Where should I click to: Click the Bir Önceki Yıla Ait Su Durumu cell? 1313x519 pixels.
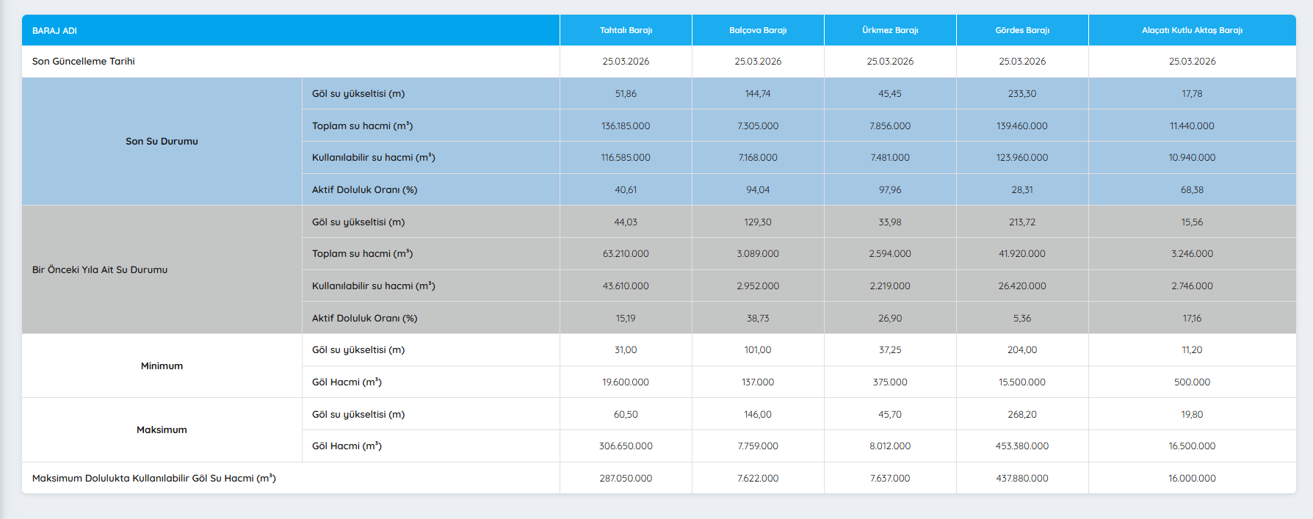coord(100,269)
